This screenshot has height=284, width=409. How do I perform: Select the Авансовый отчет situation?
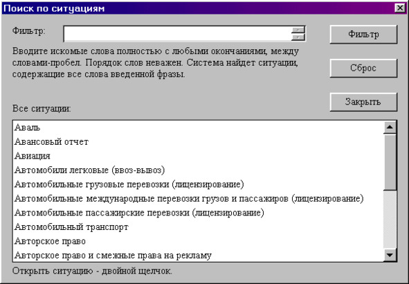click(198, 142)
